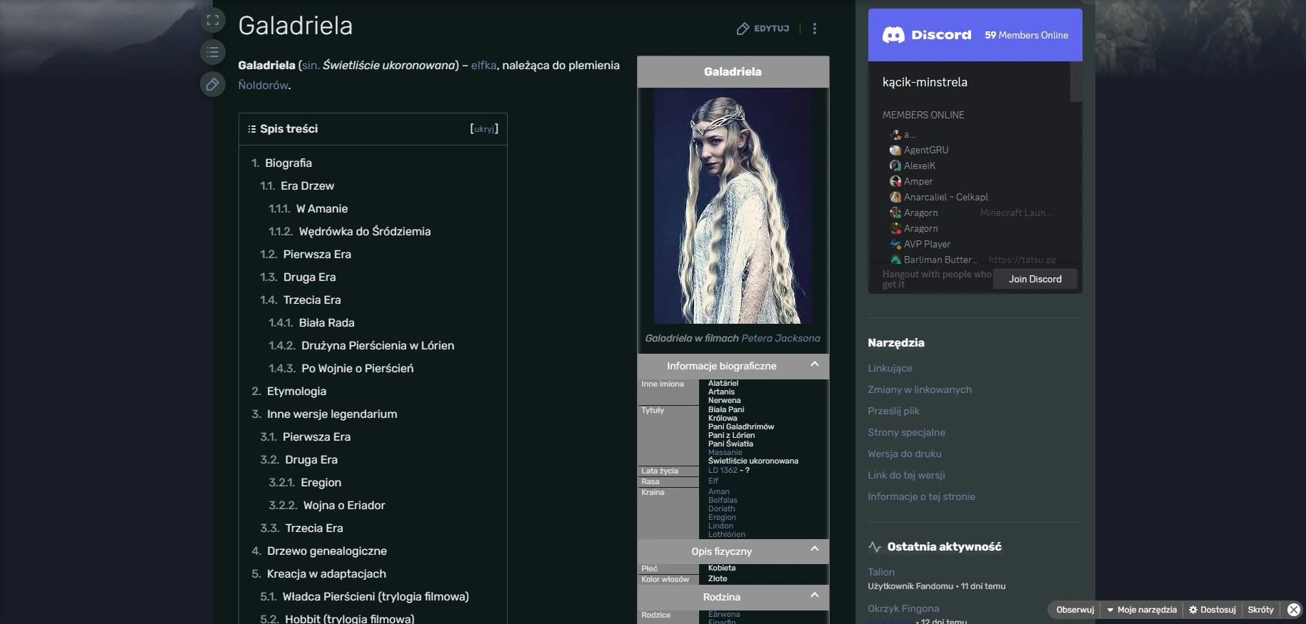Screen dimensions: 1306x624
Task: Go to Biografia section in contents
Action: [288, 163]
